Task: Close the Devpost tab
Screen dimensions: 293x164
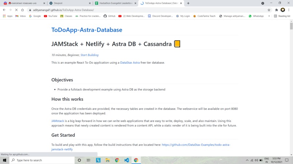Action: 90,3
